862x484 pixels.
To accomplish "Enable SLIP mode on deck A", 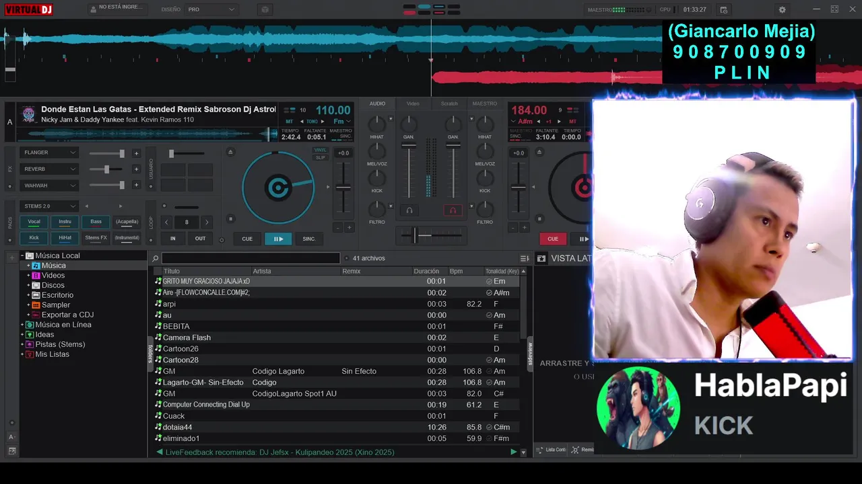I will pos(321,157).
